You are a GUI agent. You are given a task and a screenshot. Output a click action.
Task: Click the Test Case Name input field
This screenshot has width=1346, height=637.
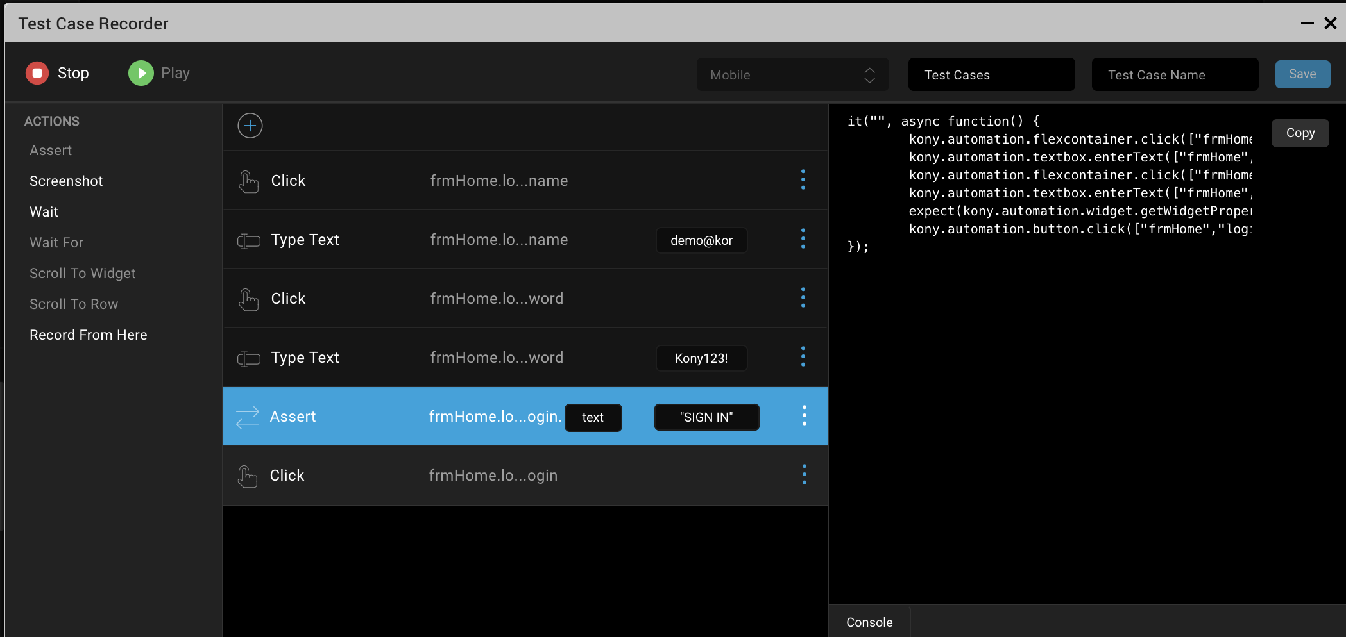1175,74
